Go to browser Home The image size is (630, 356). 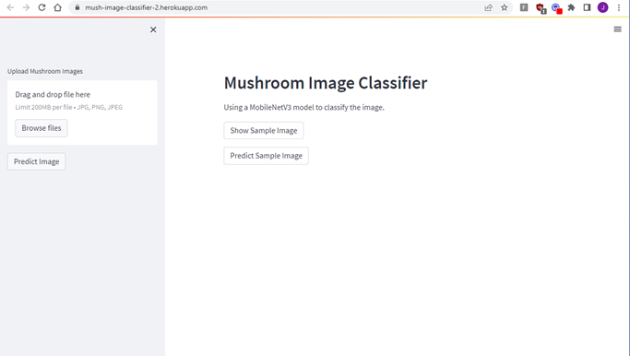57,7
